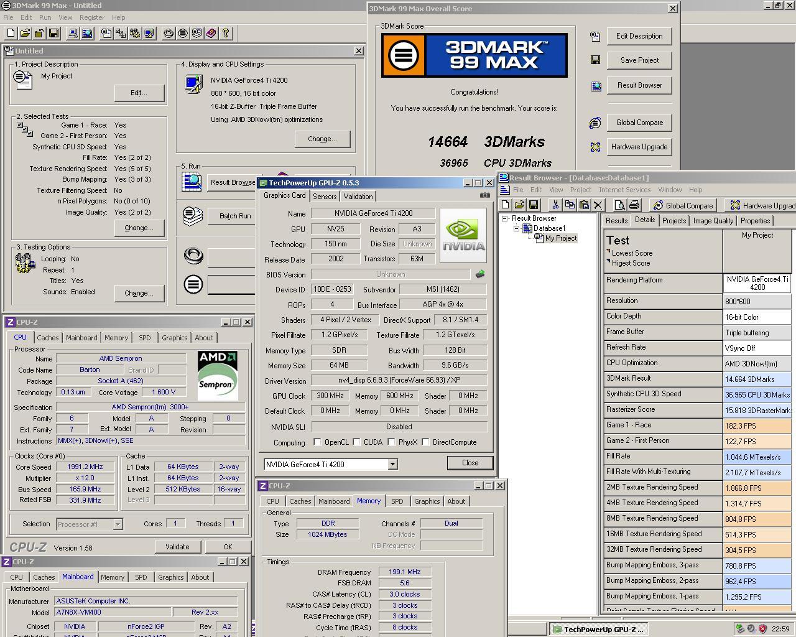
Task: Click Change button under Selected Tests
Action: 139,228
